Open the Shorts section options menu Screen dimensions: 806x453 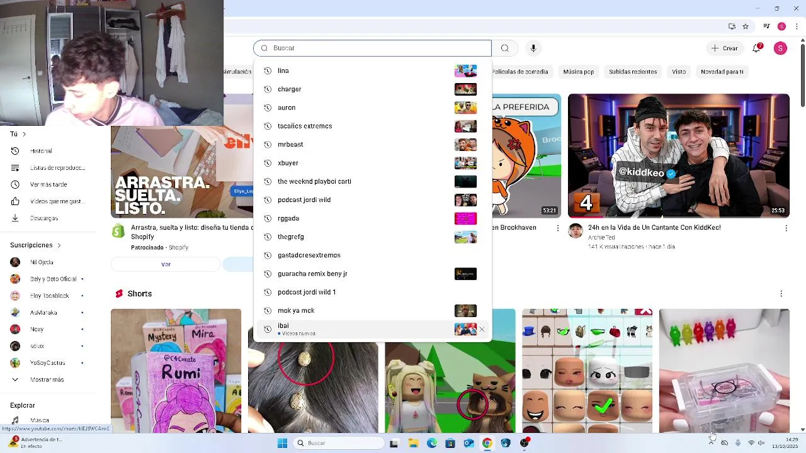tap(781, 294)
